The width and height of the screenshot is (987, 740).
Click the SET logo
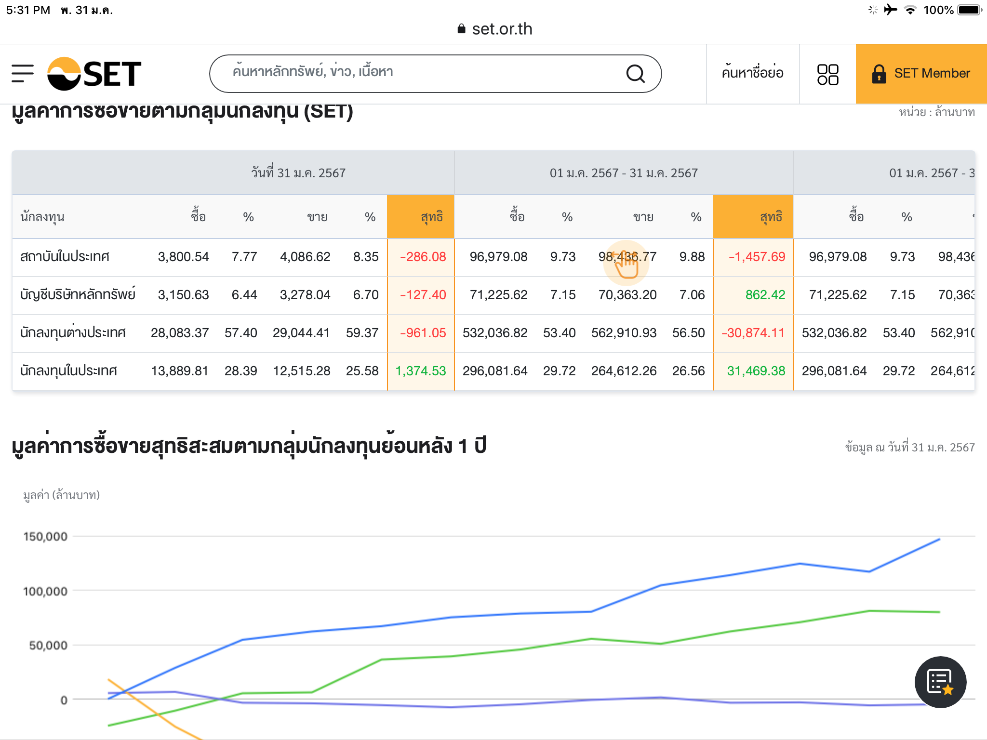click(94, 74)
